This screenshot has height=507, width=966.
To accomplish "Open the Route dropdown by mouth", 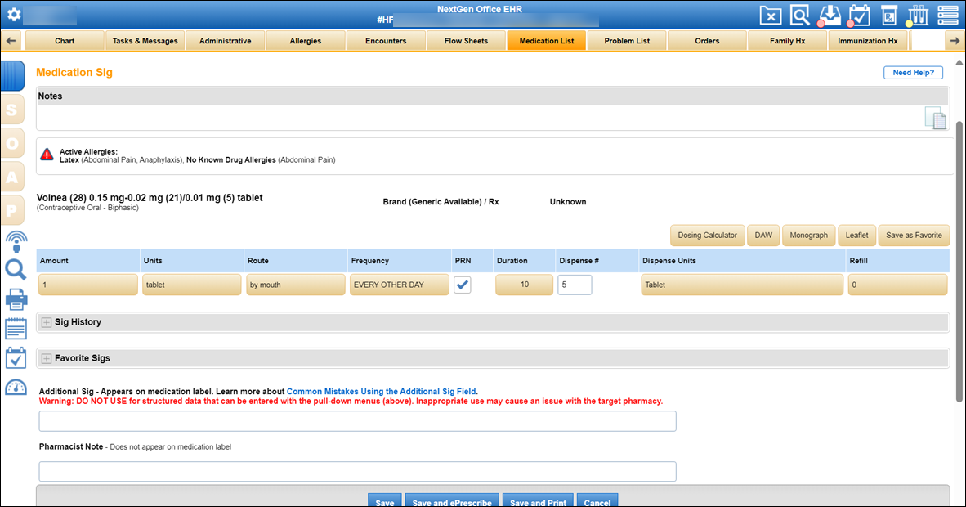I will pyautogui.click(x=296, y=285).
